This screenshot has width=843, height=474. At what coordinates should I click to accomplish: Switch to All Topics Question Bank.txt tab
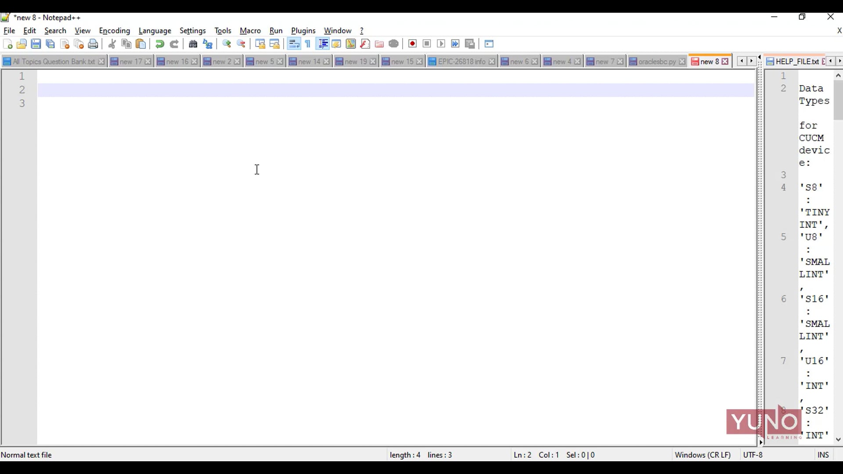[54, 61]
